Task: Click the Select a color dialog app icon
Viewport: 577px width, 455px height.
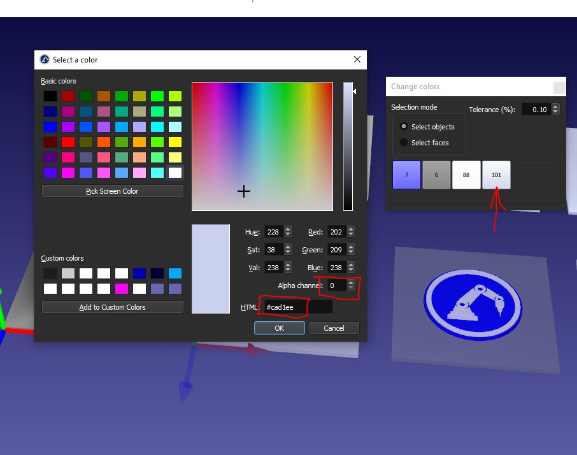Action: [x=45, y=60]
